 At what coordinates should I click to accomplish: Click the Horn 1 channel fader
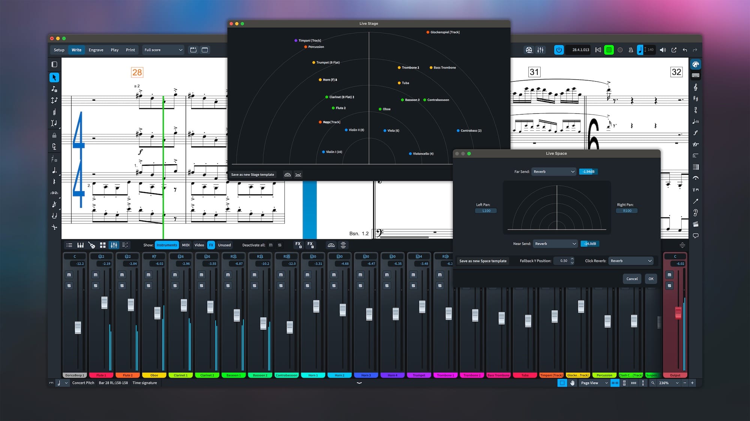(x=316, y=306)
